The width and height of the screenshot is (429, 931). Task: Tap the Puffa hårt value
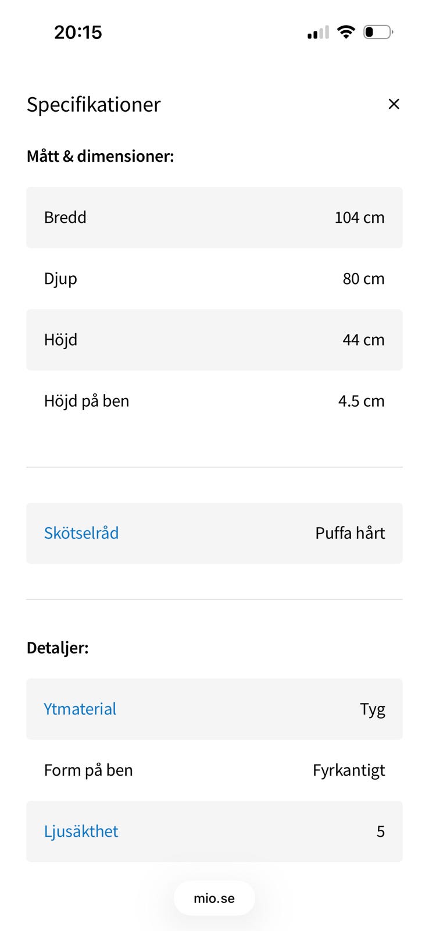pyautogui.click(x=350, y=533)
